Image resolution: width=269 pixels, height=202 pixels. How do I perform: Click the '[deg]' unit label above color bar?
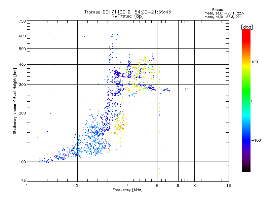pyautogui.click(x=247, y=27)
